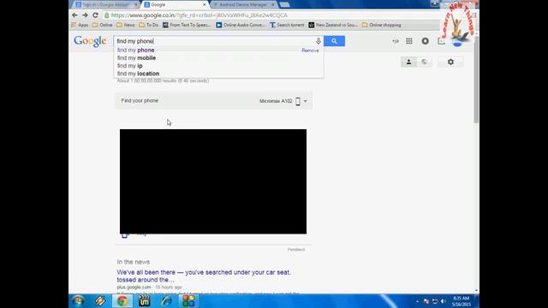548x308 pixels.
Task: Click the green padlock in address bar
Action: (107, 15)
